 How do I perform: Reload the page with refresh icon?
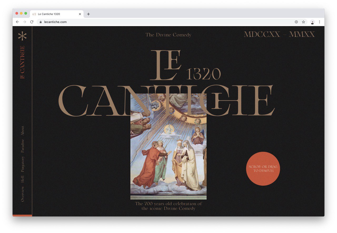coord(32,22)
